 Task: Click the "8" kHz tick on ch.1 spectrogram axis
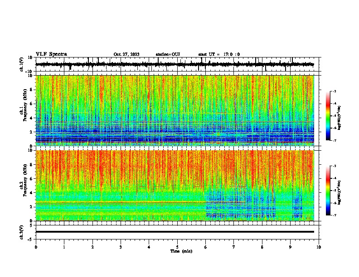click(x=32, y=90)
